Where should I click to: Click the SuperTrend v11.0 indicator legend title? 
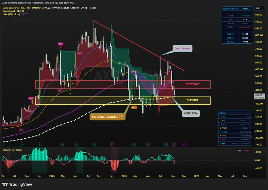pos(12,11)
